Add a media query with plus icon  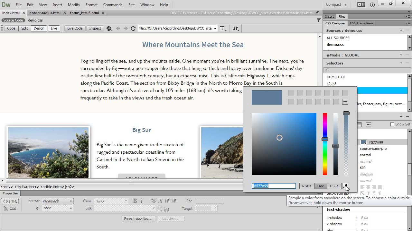pyautogui.click(x=401, y=55)
